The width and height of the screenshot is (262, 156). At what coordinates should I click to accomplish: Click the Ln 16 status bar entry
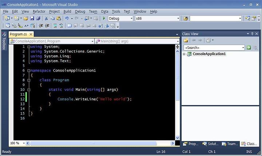coord(161,152)
